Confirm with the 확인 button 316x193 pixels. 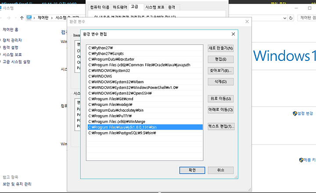click(x=192, y=170)
